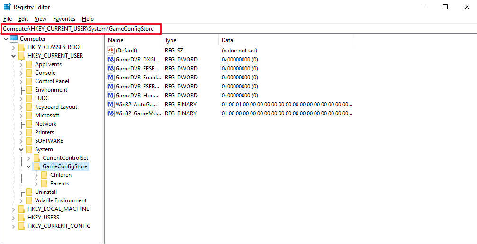Expand the Parents key chevron
Viewport: 477px width, 244px height.
coord(36,183)
